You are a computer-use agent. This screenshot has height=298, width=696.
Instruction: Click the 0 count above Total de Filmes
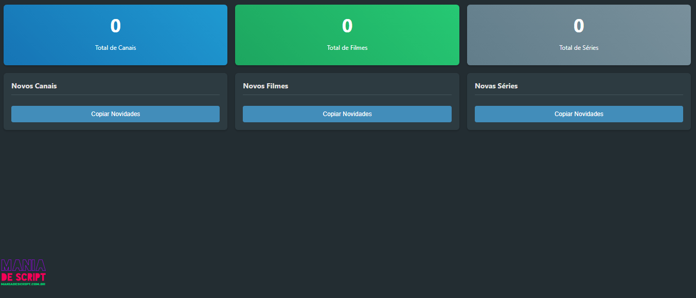347,26
